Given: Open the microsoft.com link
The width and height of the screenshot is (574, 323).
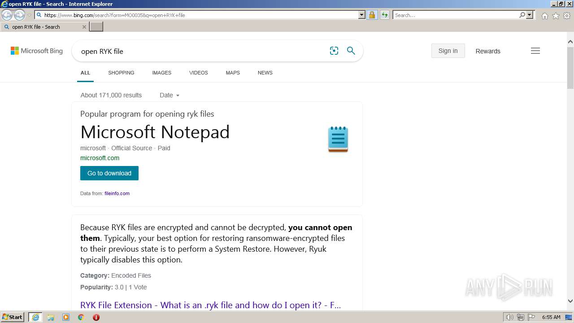Looking at the screenshot, I should 100,158.
